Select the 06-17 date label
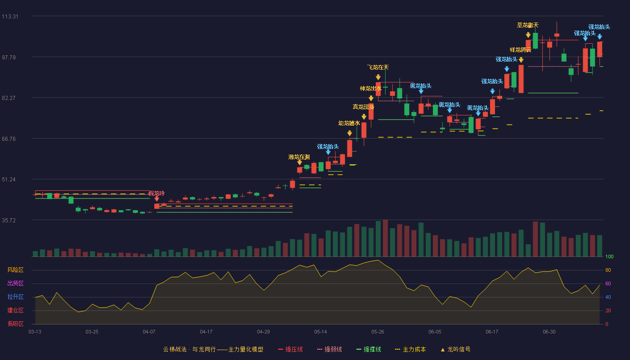The height and width of the screenshot is (360, 630). (492, 332)
